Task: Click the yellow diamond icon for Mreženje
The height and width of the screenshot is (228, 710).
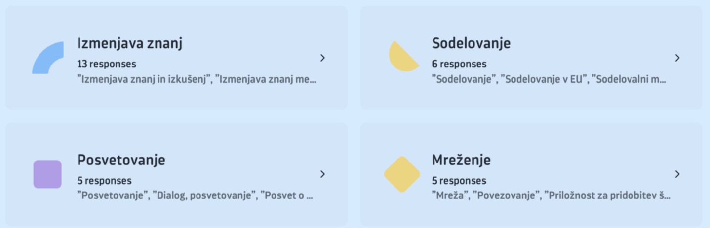Action: click(402, 174)
